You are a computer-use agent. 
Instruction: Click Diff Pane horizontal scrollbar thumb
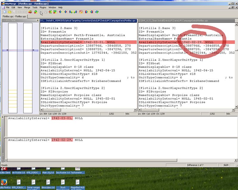coord(92,160)
